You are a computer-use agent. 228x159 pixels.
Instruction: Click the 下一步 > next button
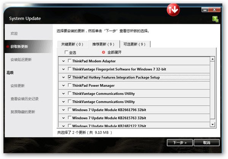[180, 142]
